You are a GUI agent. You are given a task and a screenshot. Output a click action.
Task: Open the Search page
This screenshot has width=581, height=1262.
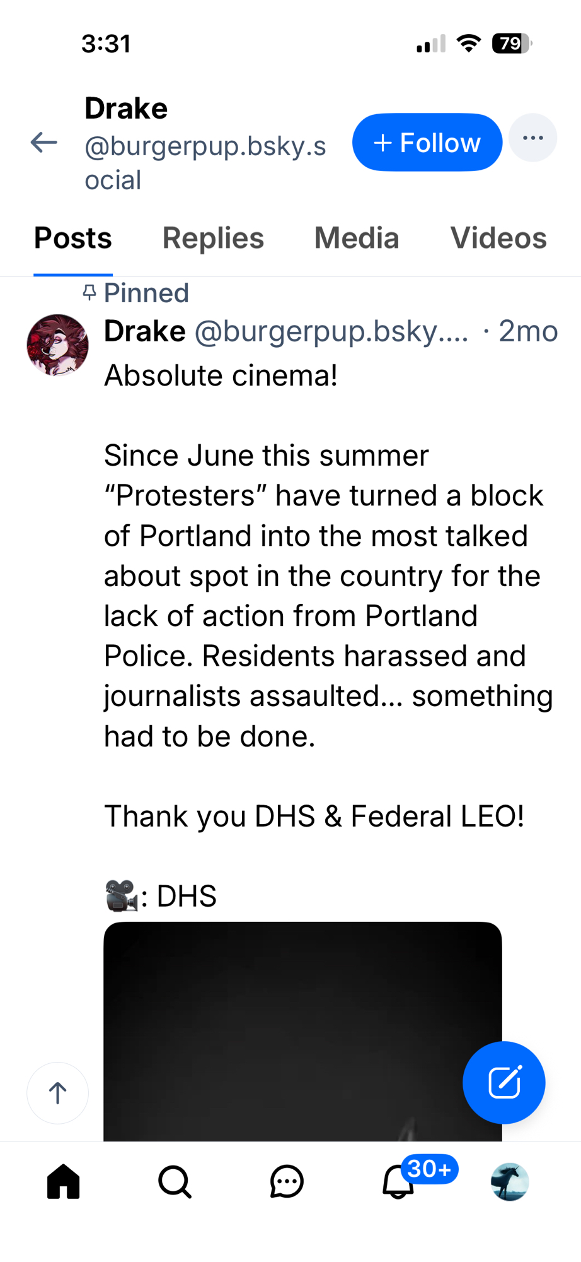(x=175, y=1181)
